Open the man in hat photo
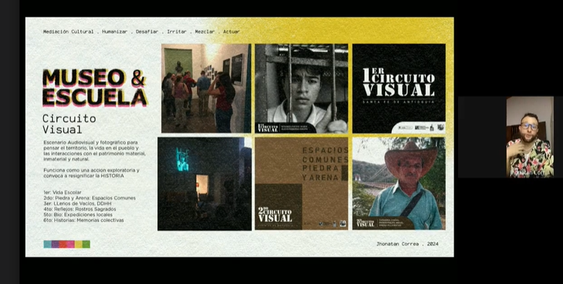563x284 pixels. [399, 184]
